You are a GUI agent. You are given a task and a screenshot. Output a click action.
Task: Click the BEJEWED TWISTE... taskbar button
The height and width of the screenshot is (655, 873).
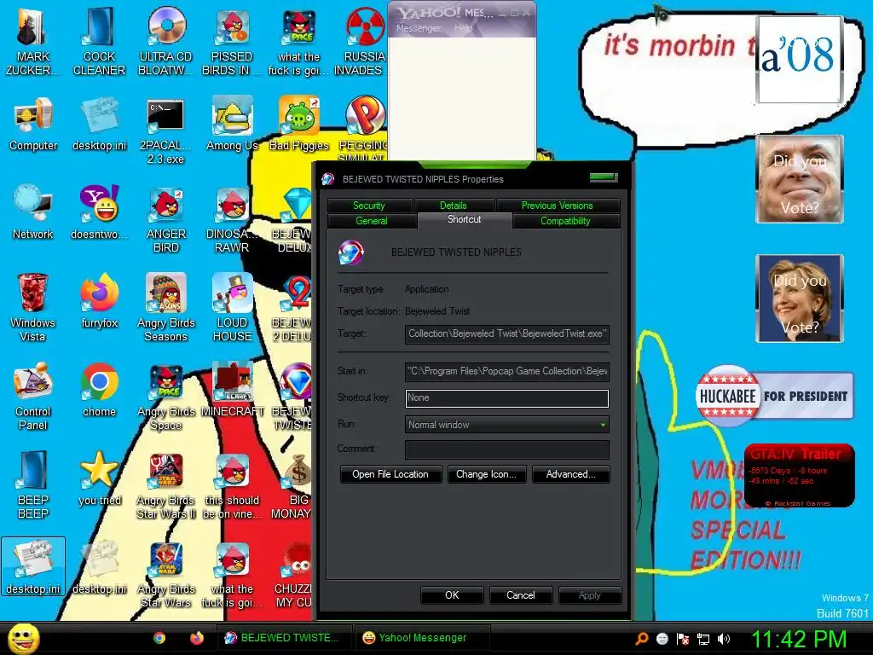284,638
